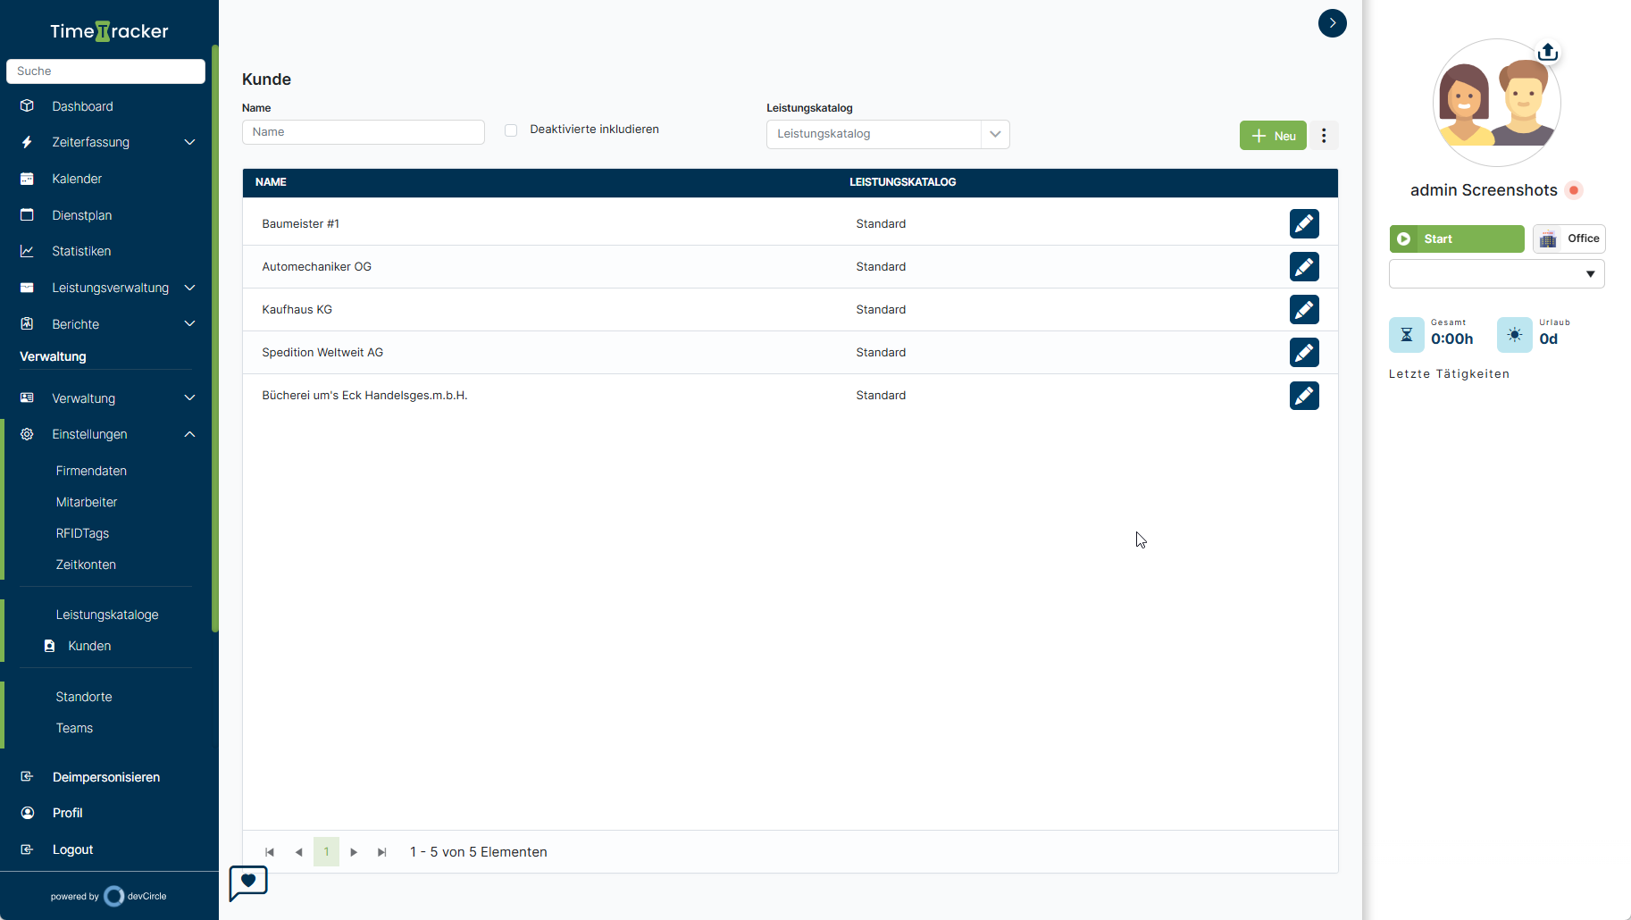Expand the Berichte submenu chevron
Viewport: 1631px width, 920px height.
[189, 323]
